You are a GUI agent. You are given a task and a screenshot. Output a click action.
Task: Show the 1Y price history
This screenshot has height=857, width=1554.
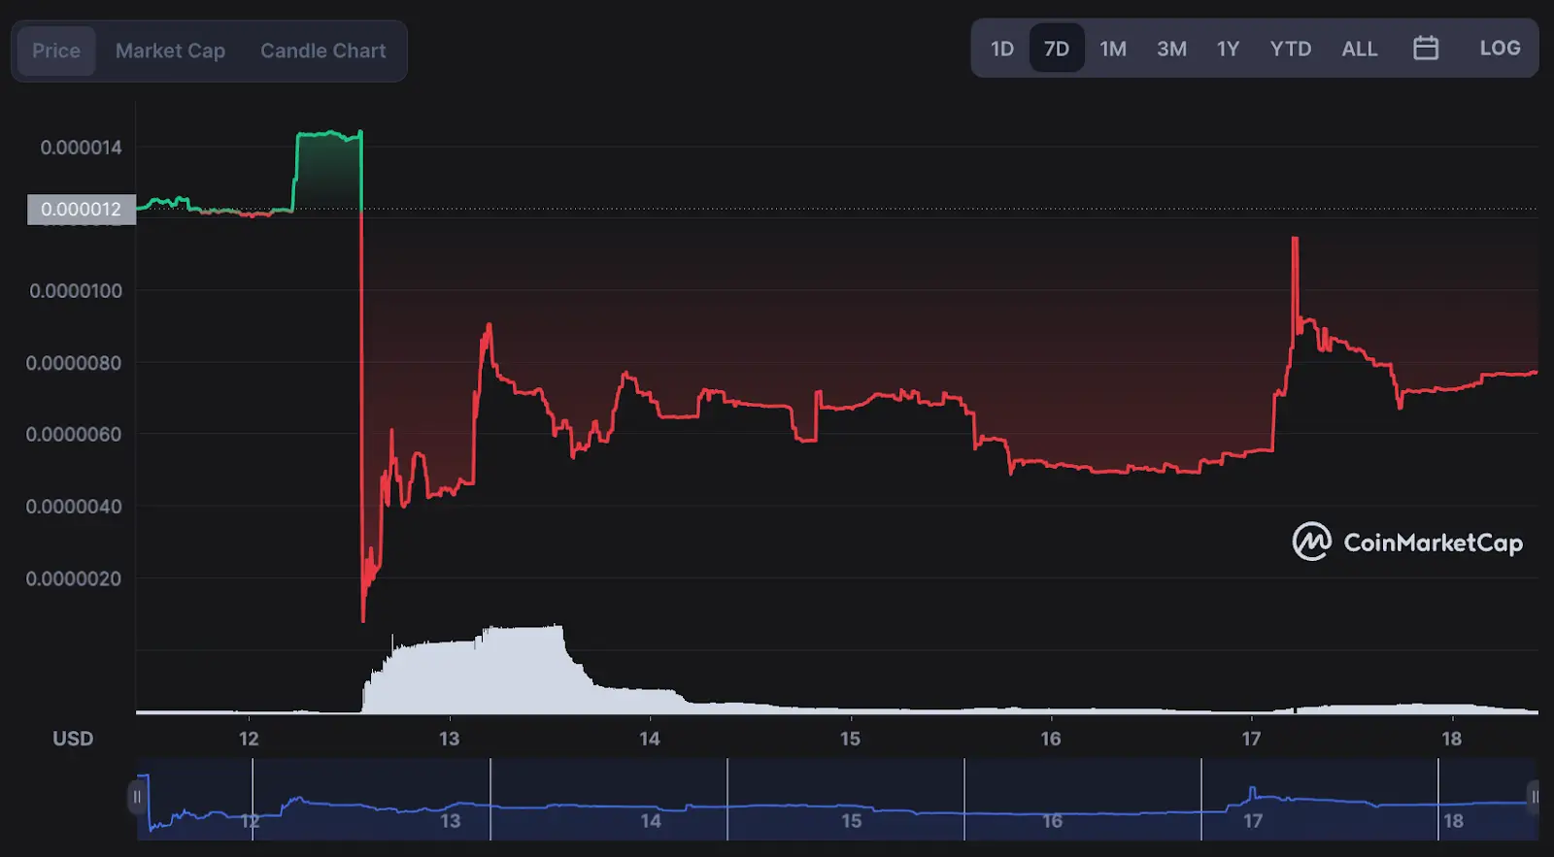1228,49
